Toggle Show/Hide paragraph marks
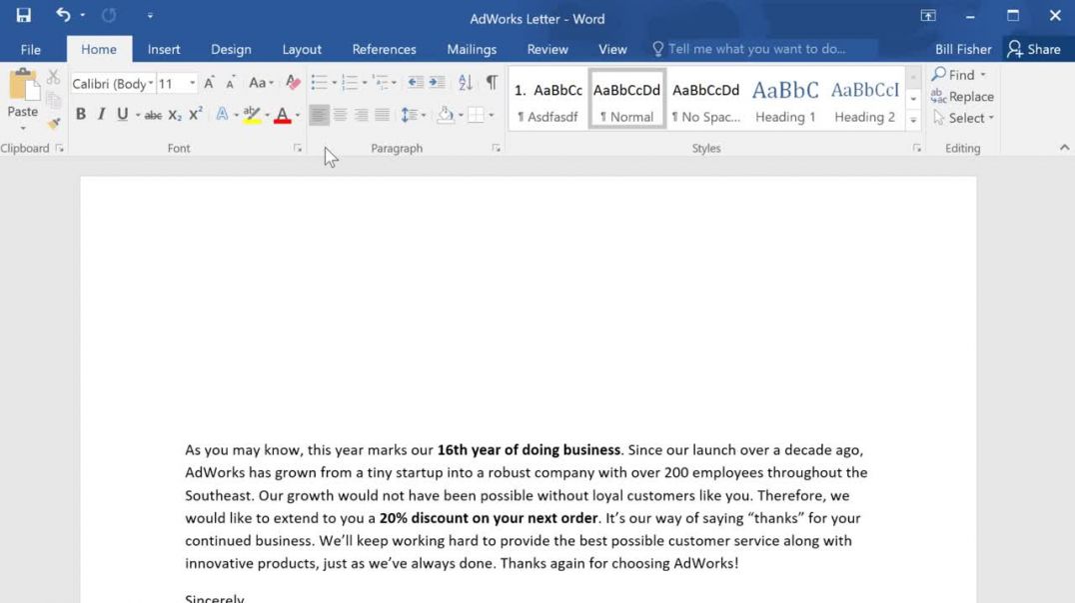The height and width of the screenshot is (603, 1075). [492, 83]
